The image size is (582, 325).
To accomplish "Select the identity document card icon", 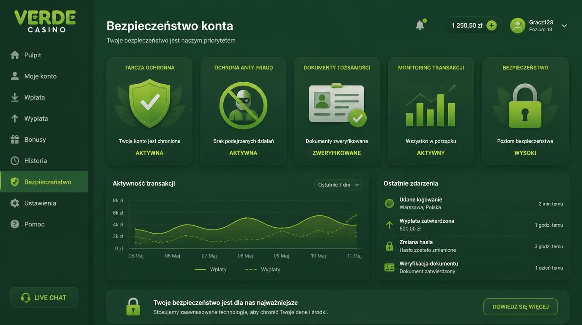I will 337,105.
